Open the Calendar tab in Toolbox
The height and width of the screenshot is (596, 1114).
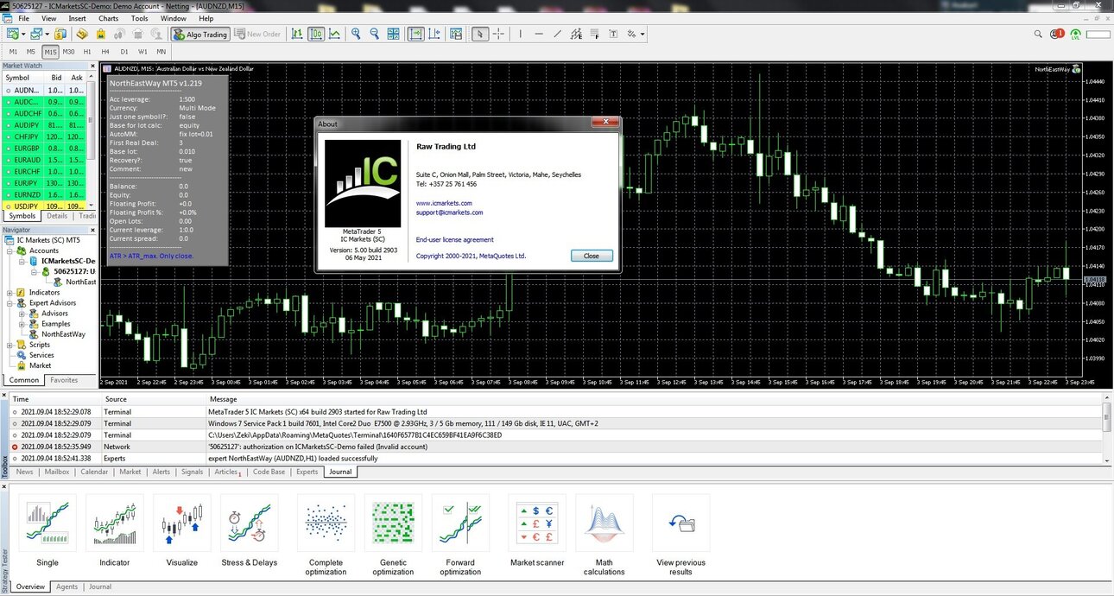(x=94, y=472)
